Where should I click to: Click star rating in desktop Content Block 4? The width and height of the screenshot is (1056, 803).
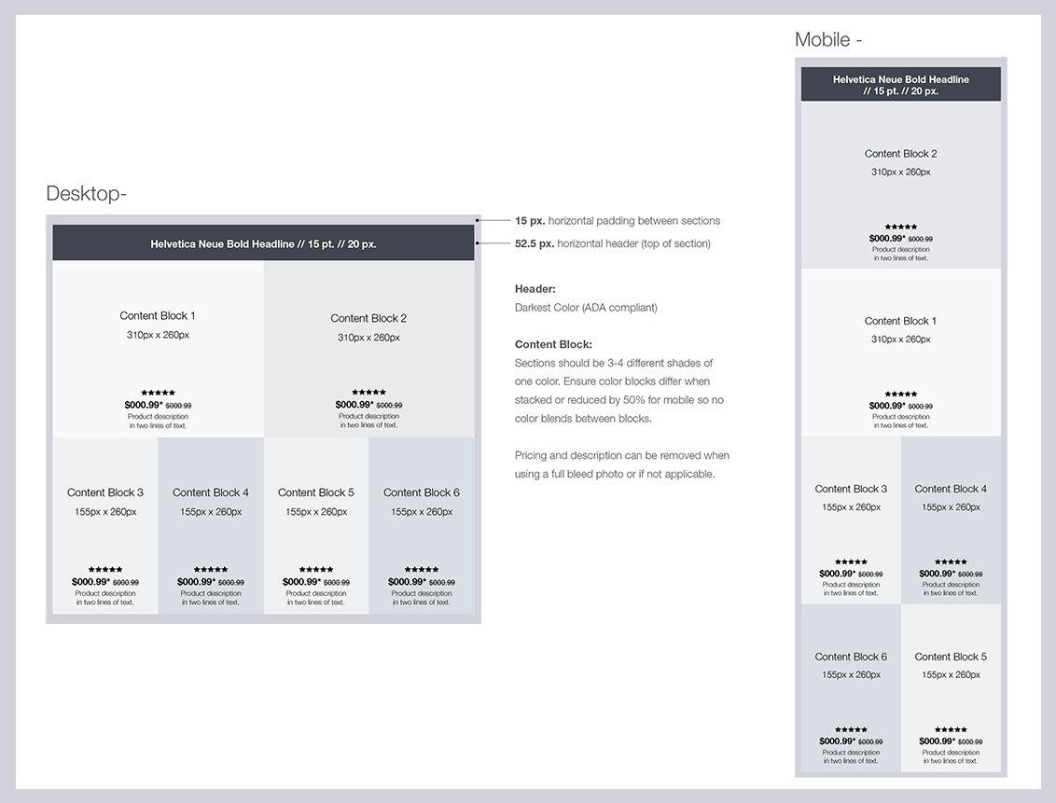(211, 570)
